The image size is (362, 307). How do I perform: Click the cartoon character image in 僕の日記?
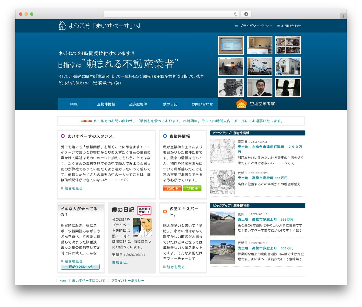point(142,227)
